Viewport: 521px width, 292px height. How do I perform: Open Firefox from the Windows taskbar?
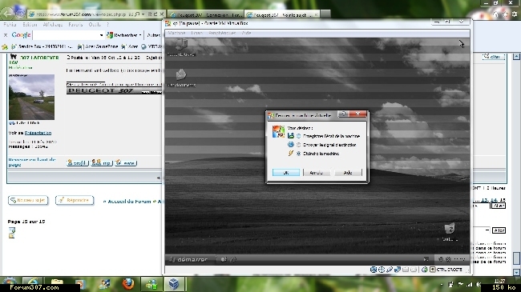coord(128,284)
